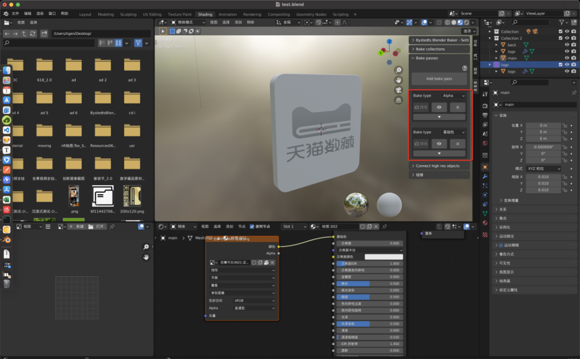The height and width of the screenshot is (359, 580).
Task: Toggle camera view in viewport
Action: click(x=398, y=90)
